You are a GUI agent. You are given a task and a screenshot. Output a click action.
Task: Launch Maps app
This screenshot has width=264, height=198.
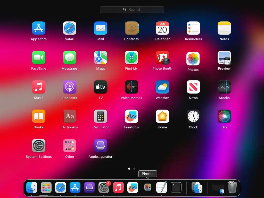[x=101, y=57]
